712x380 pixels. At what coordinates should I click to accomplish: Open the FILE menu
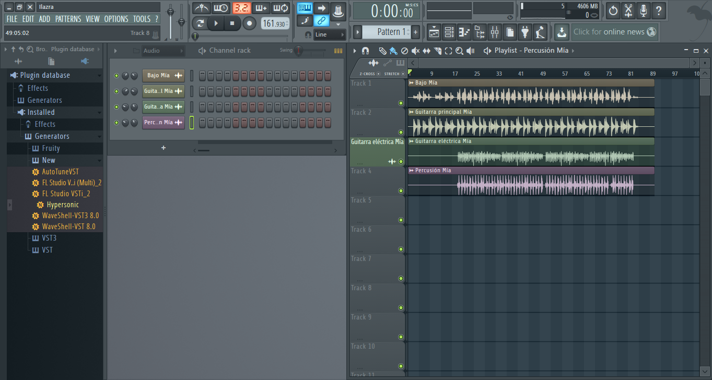(x=11, y=19)
